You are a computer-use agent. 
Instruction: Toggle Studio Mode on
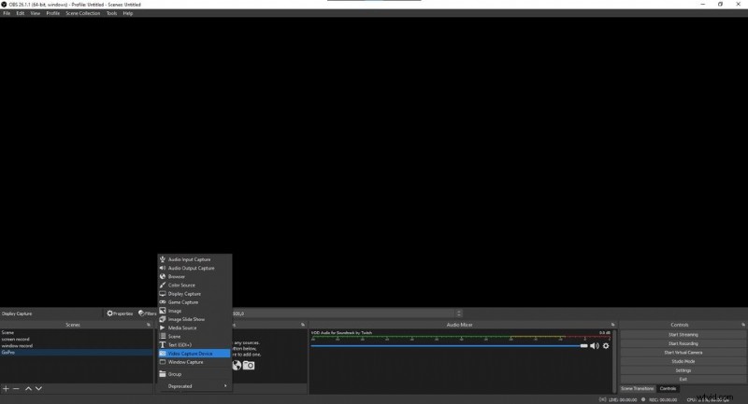point(682,361)
